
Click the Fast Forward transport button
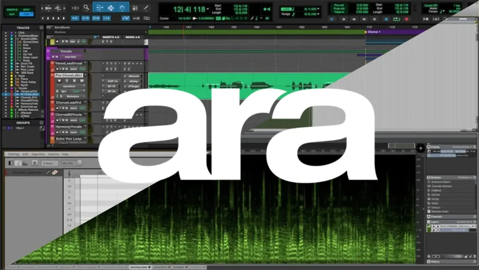point(364,19)
